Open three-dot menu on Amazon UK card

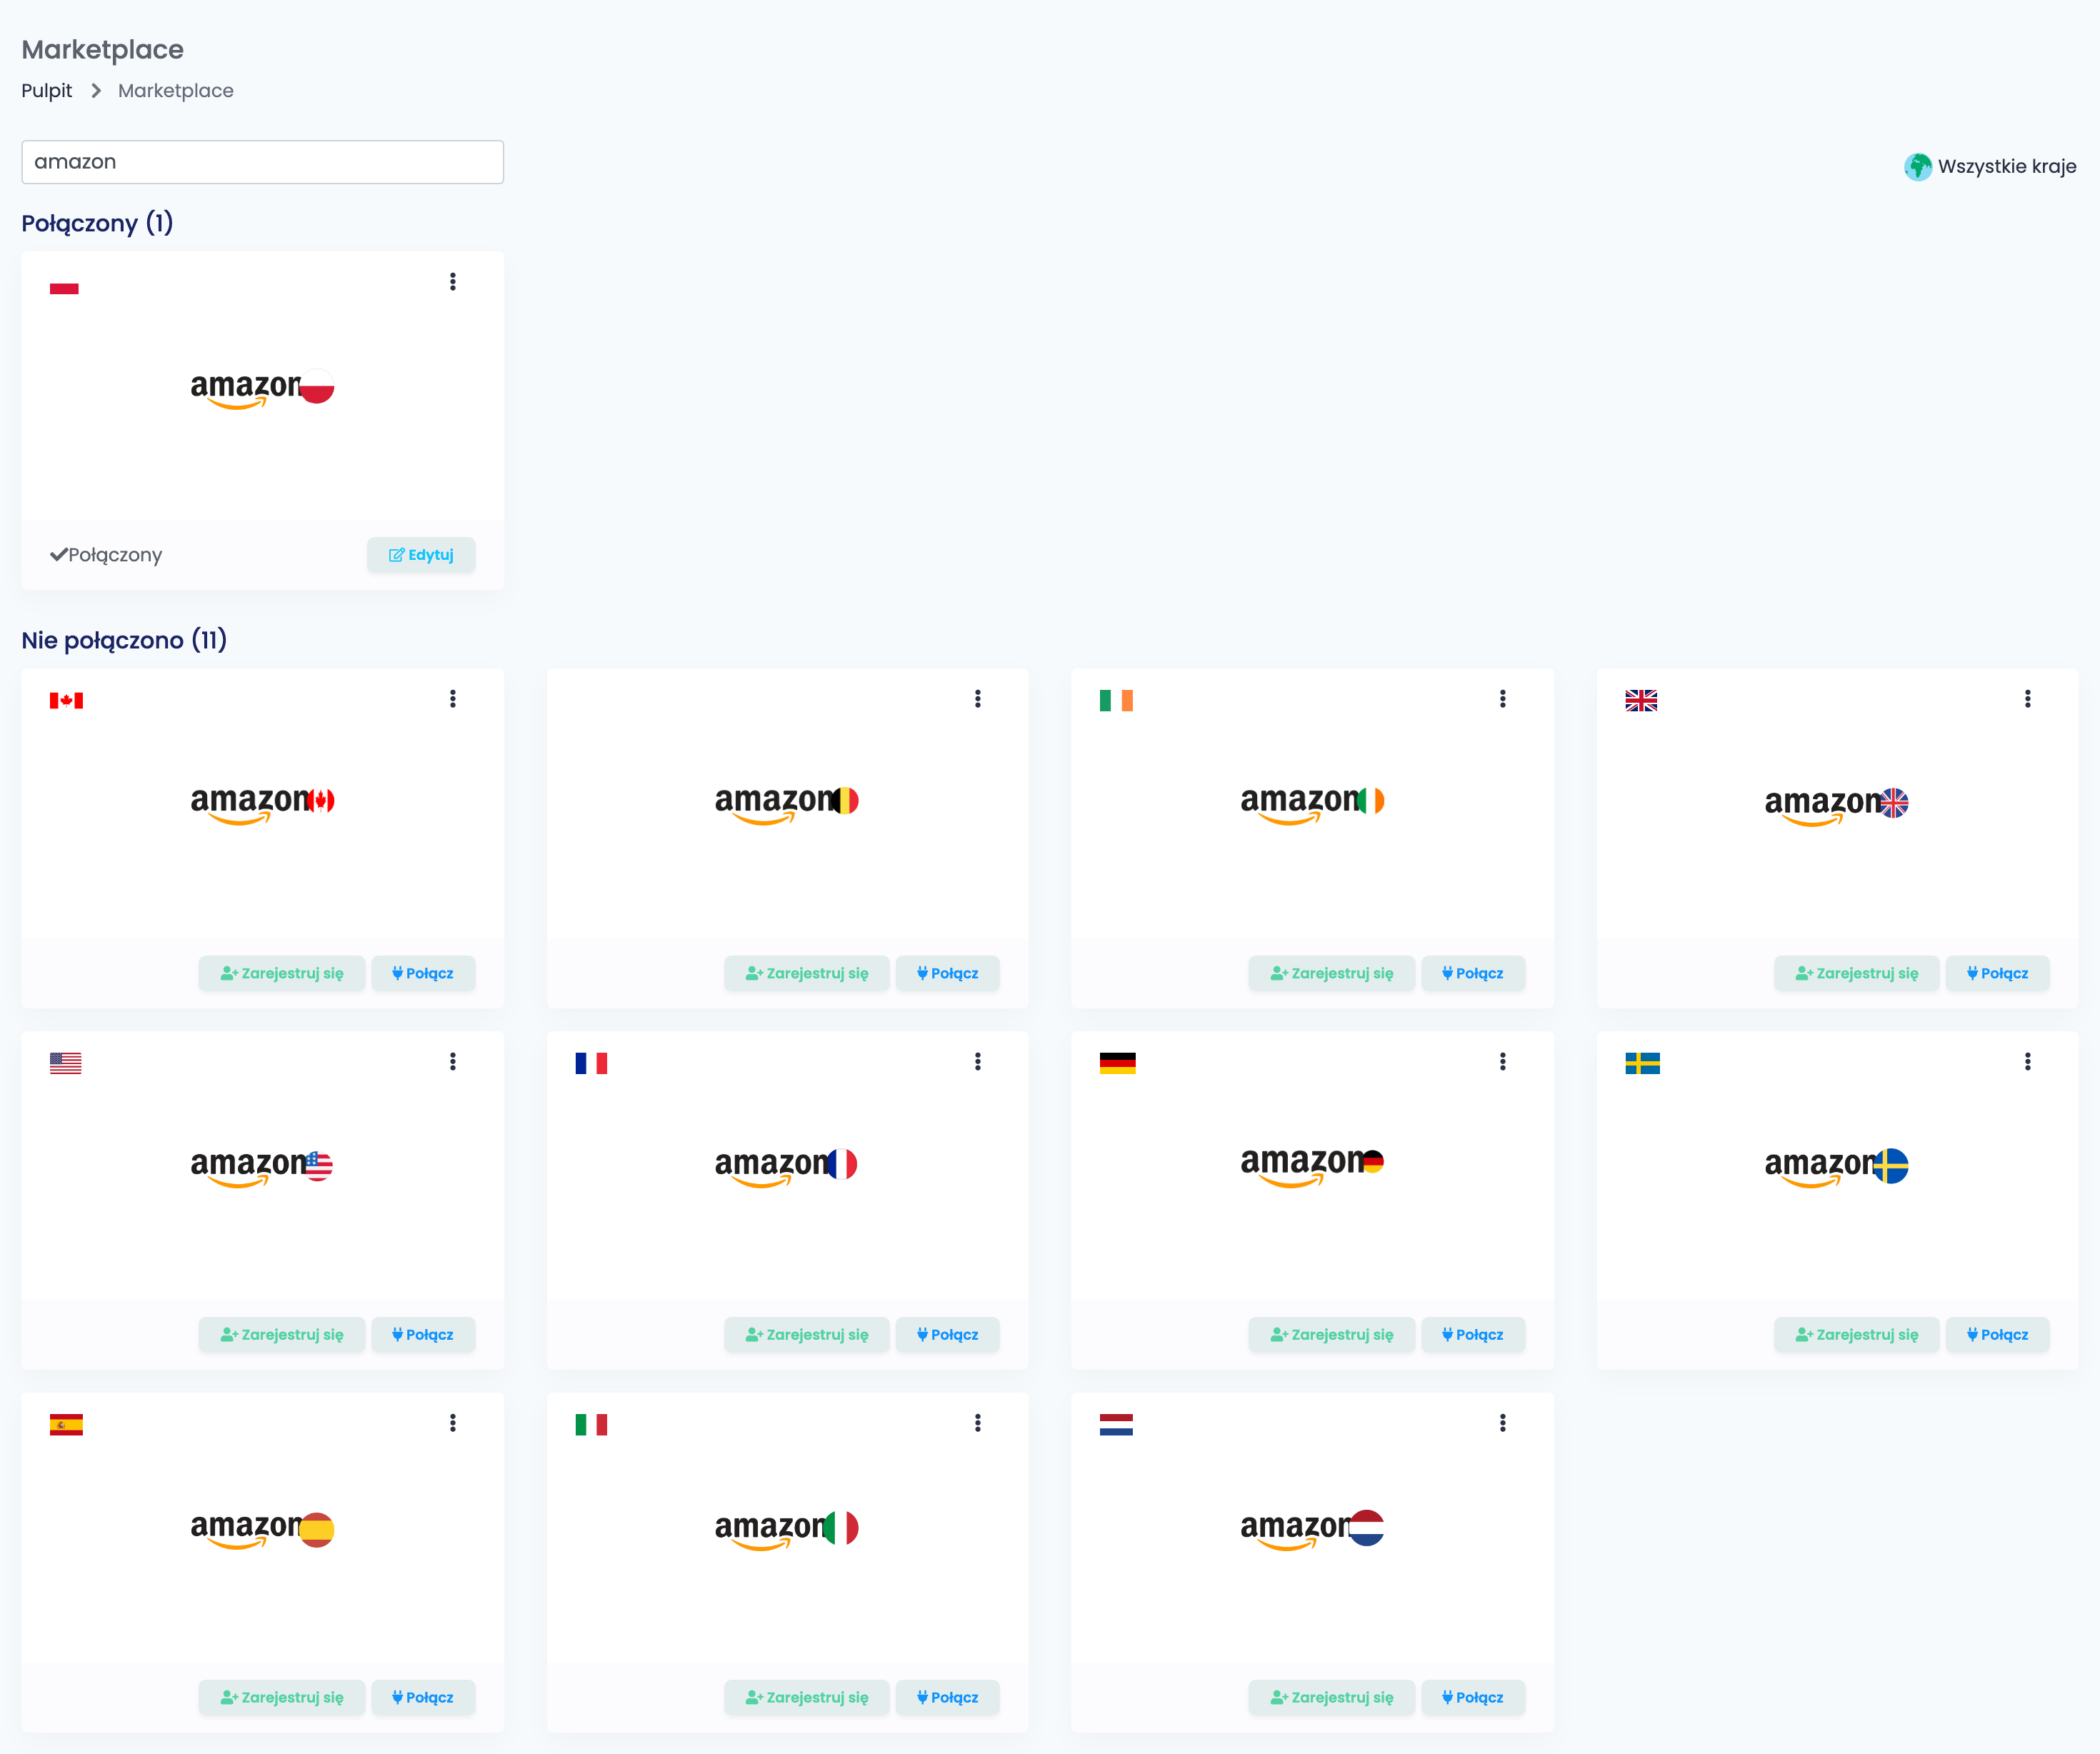pos(2027,698)
